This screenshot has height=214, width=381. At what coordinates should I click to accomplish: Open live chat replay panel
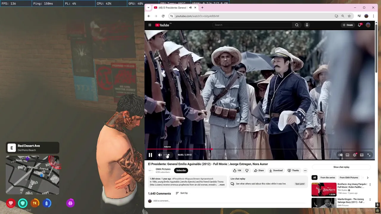tap(300, 184)
